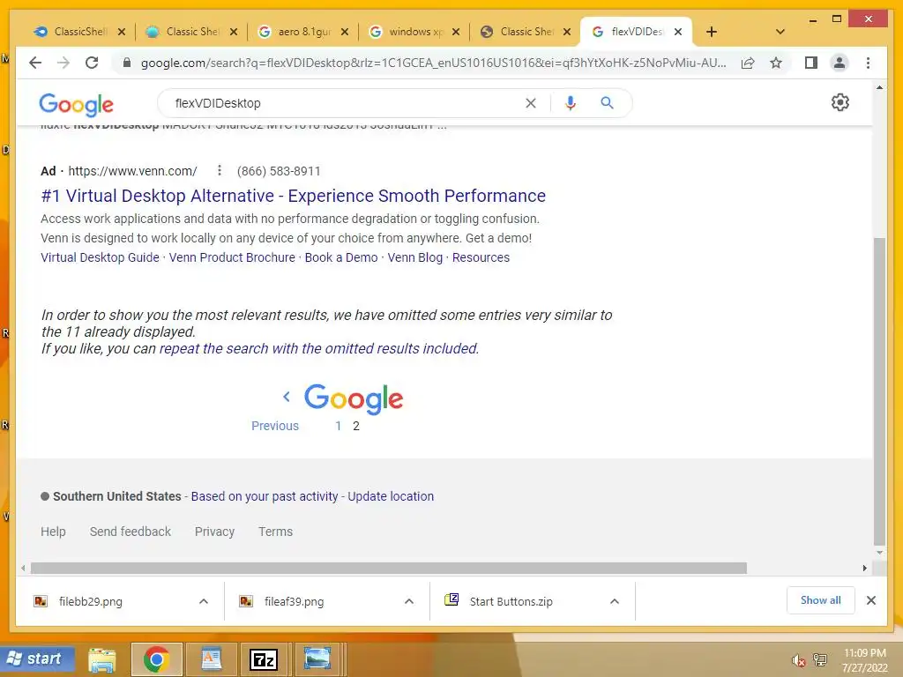Open the Resources sitelink

pyautogui.click(x=481, y=257)
